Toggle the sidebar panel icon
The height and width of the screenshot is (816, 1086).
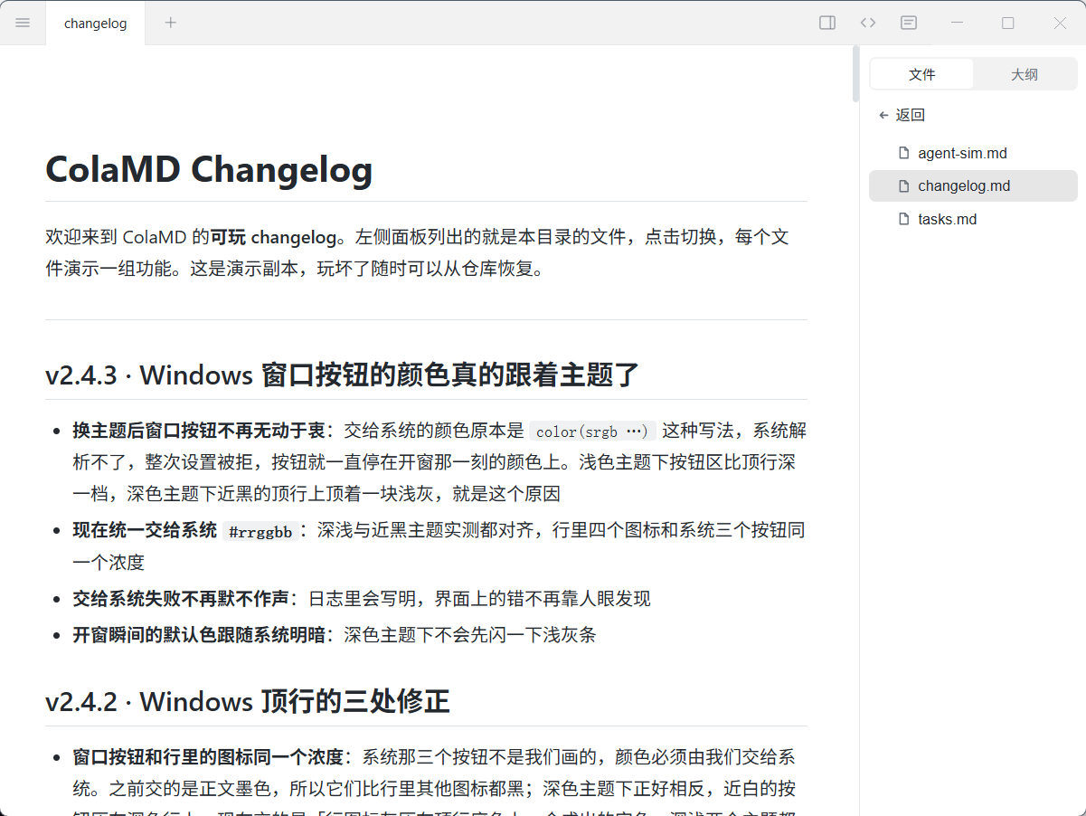click(x=827, y=23)
